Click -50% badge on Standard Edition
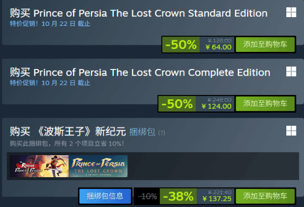 click(x=181, y=45)
